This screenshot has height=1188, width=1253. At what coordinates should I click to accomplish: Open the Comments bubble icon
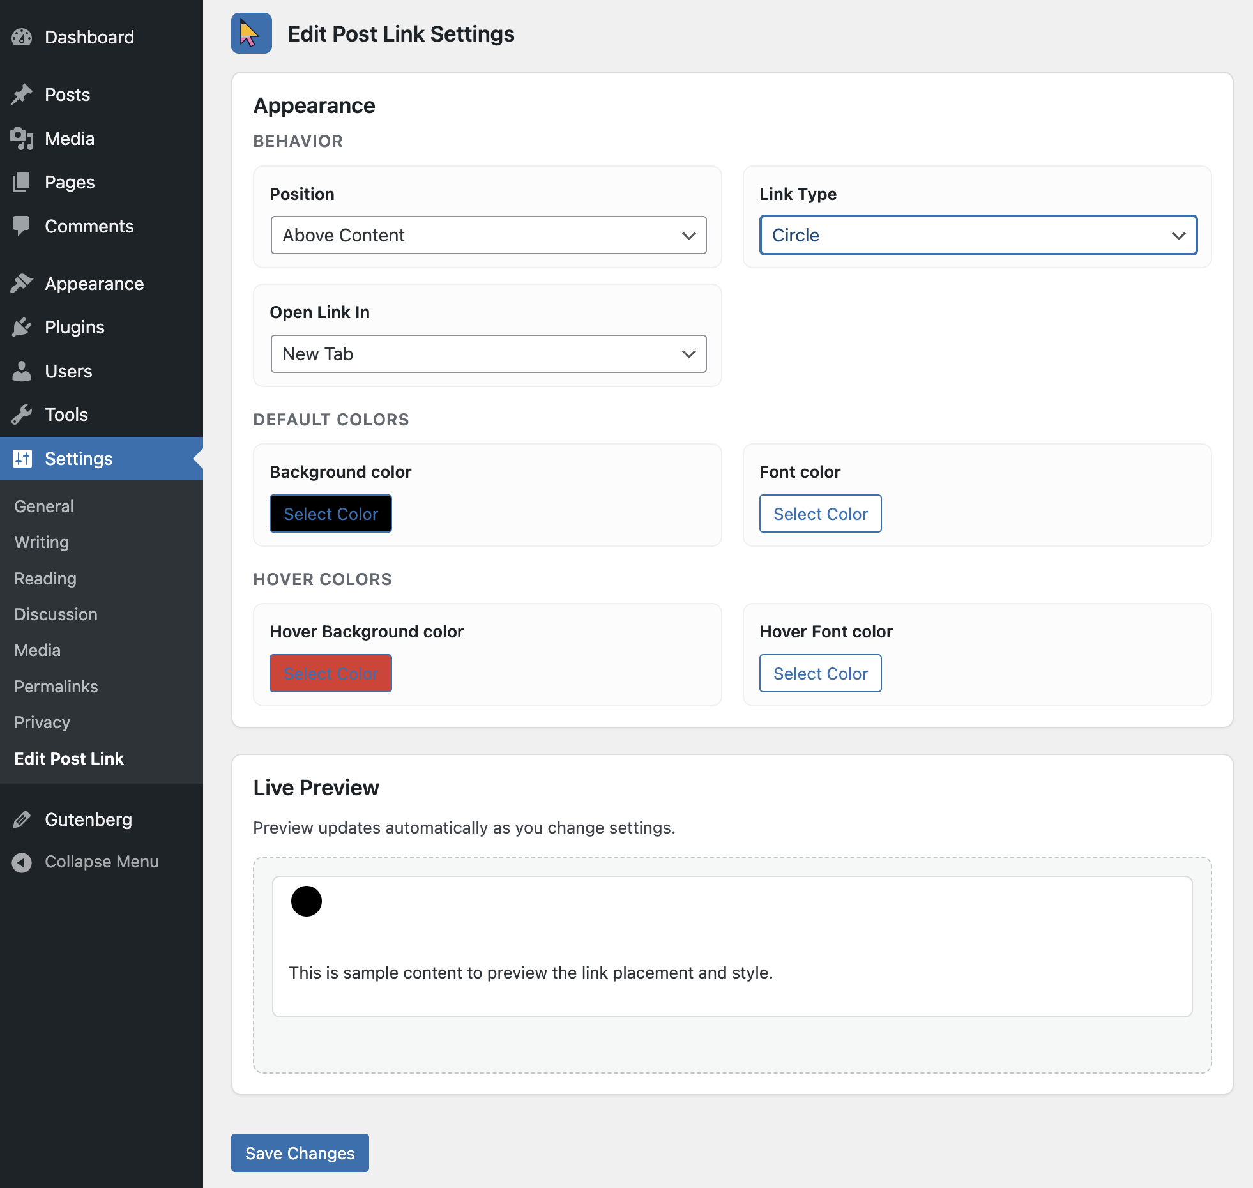click(22, 226)
